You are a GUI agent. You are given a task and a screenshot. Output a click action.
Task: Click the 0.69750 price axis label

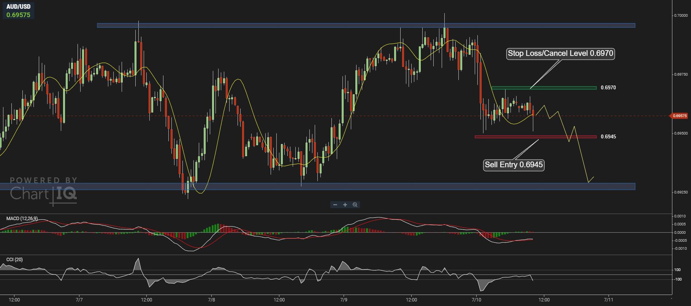click(x=681, y=75)
